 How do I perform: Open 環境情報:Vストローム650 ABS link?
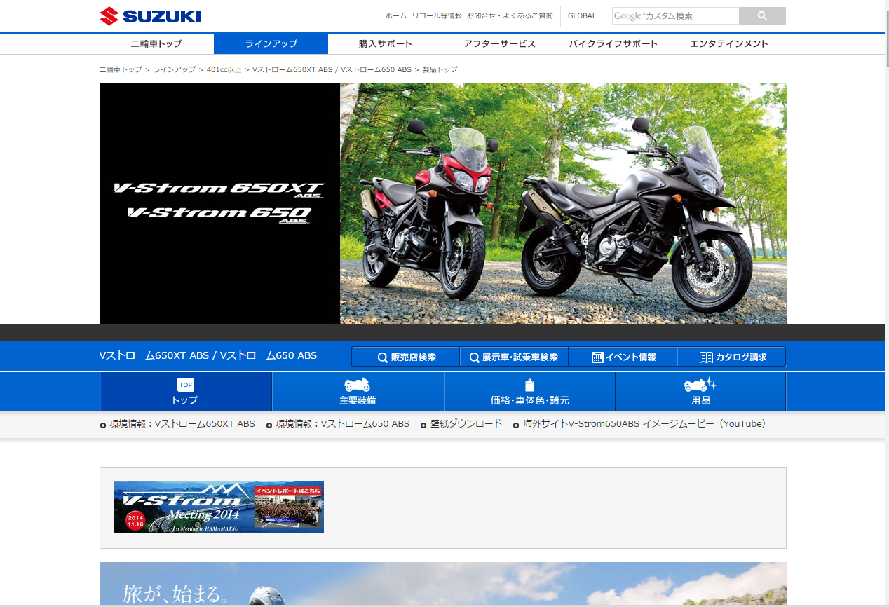(x=343, y=424)
